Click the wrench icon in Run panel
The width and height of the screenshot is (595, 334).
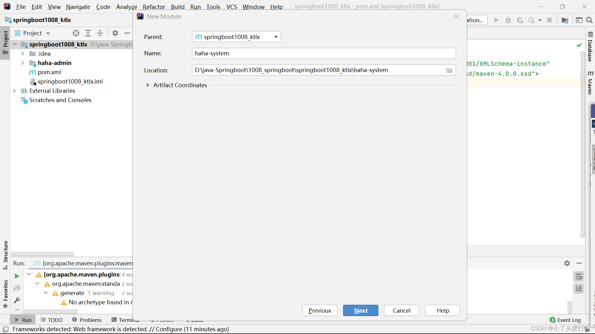pos(17,300)
